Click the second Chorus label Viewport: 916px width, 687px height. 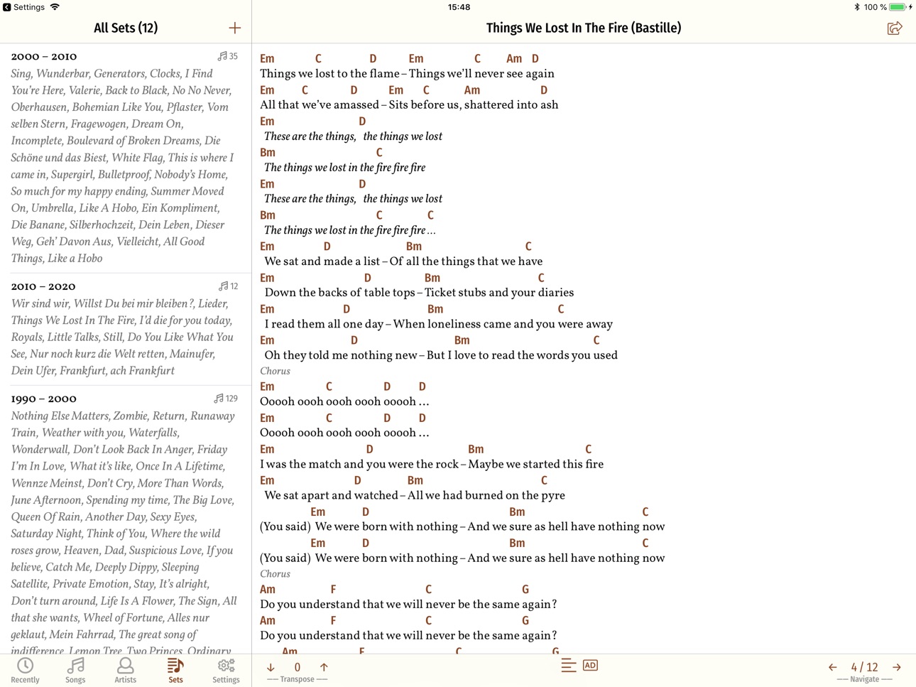(275, 573)
